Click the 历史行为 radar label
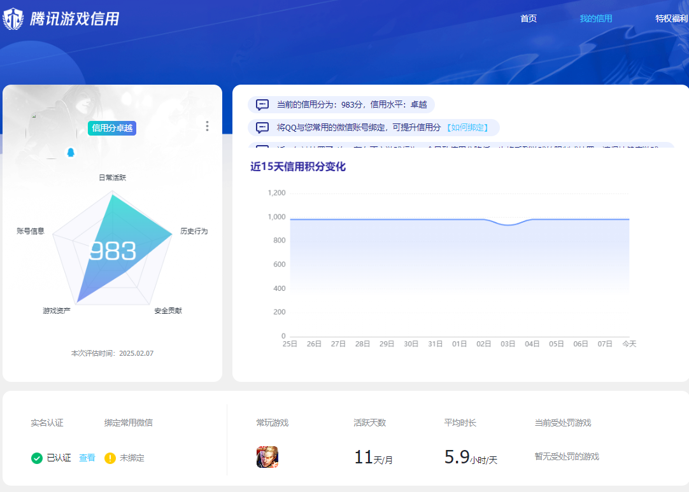 (x=194, y=231)
